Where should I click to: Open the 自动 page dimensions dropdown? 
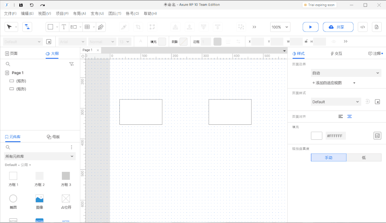pyautogui.click(x=346, y=73)
